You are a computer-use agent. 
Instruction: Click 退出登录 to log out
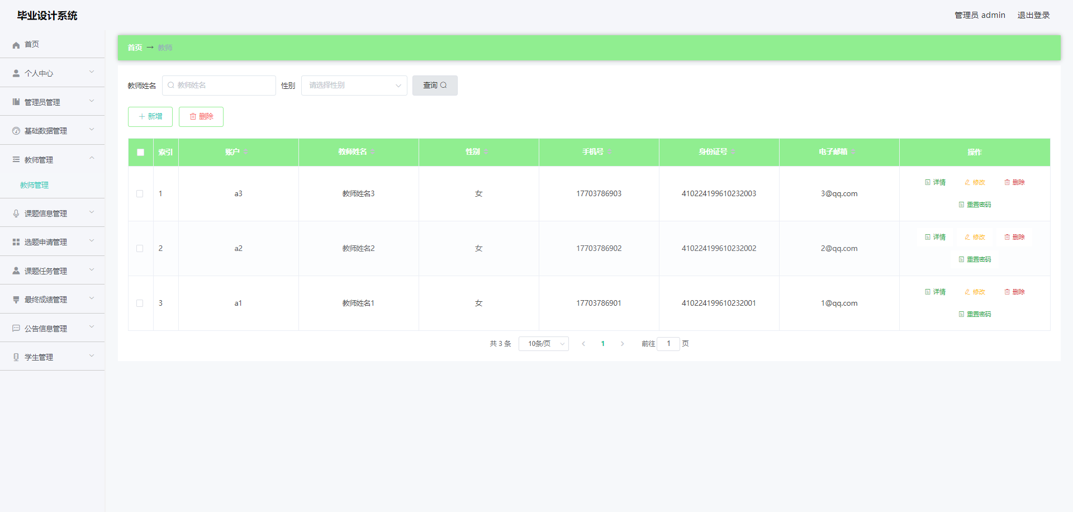1033,15
